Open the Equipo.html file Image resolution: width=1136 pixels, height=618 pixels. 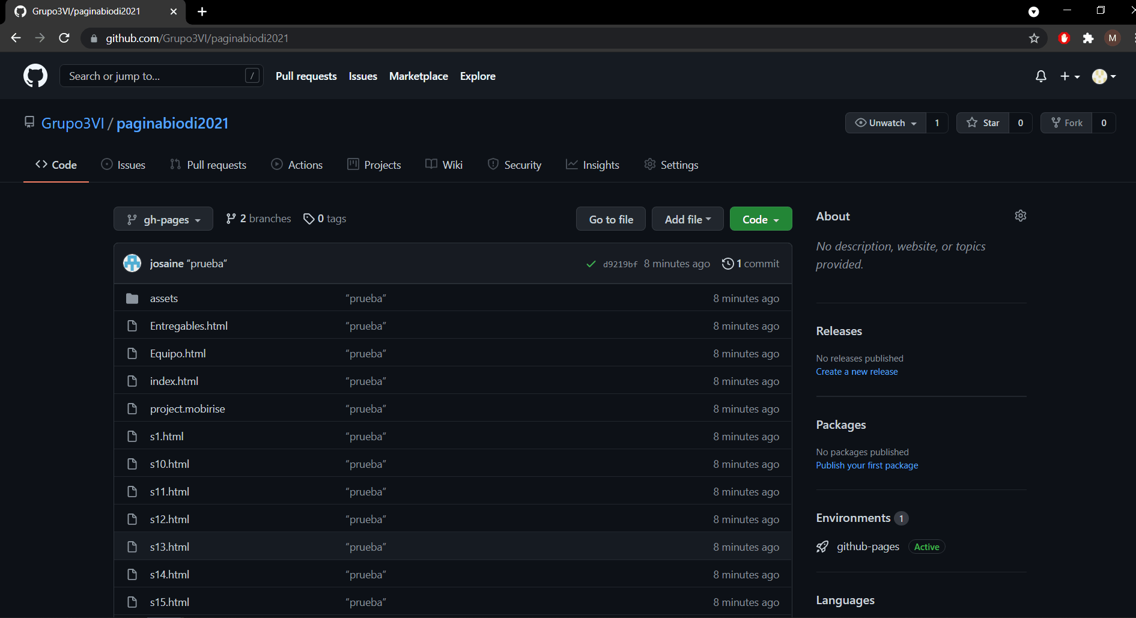pyautogui.click(x=178, y=354)
